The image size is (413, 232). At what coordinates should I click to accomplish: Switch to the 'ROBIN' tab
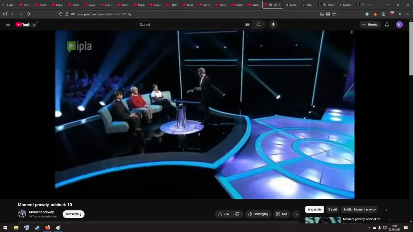(x=41, y=5)
